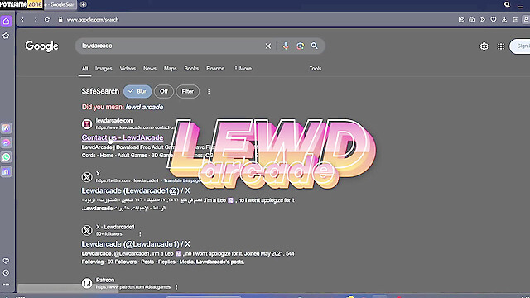The image size is (530, 298).
Task: Click the magnifier search button
Action: tap(315, 46)
